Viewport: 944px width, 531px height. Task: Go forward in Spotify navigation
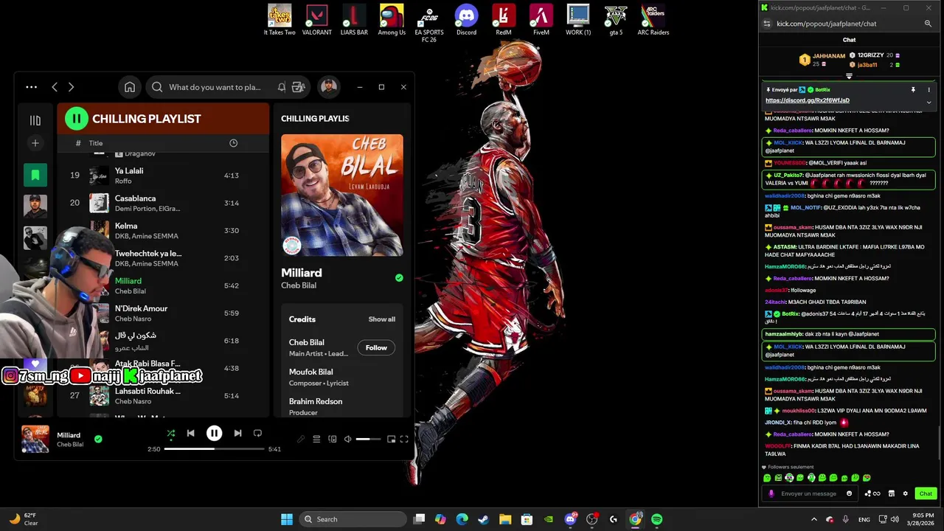click(71, 87)
